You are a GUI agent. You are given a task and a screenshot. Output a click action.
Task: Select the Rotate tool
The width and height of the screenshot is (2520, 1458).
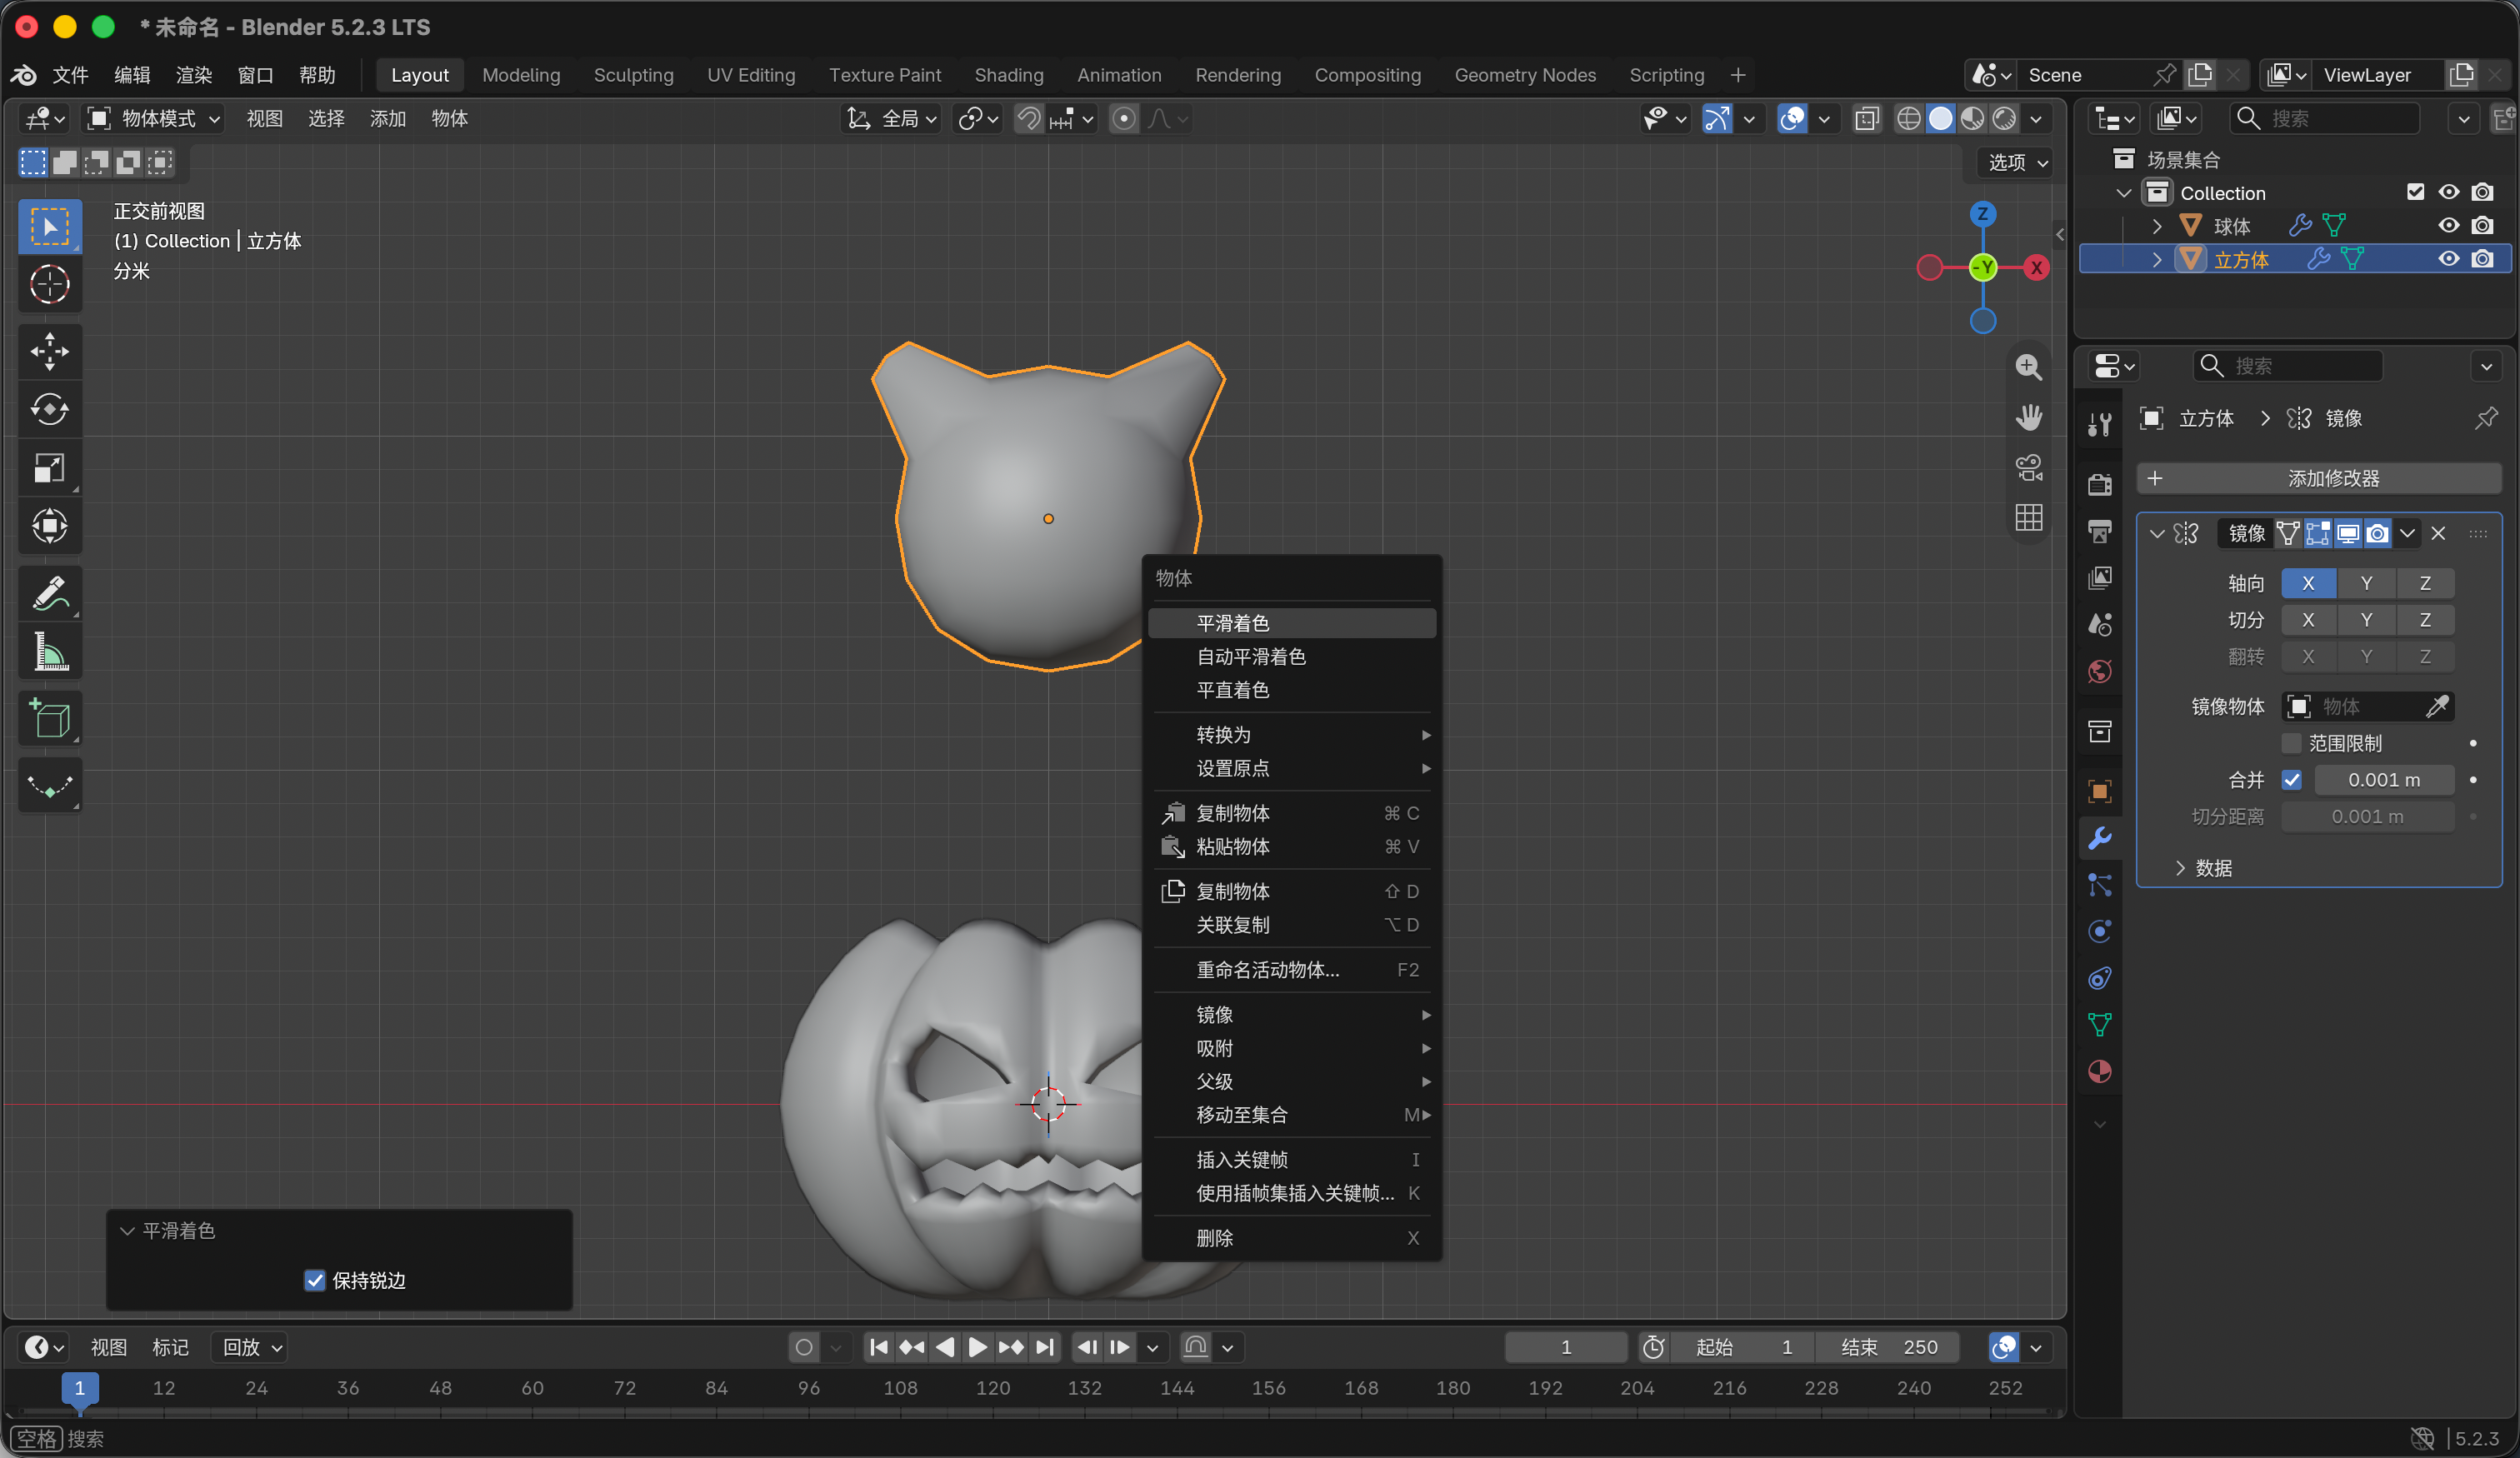click(x=49, y=409)
